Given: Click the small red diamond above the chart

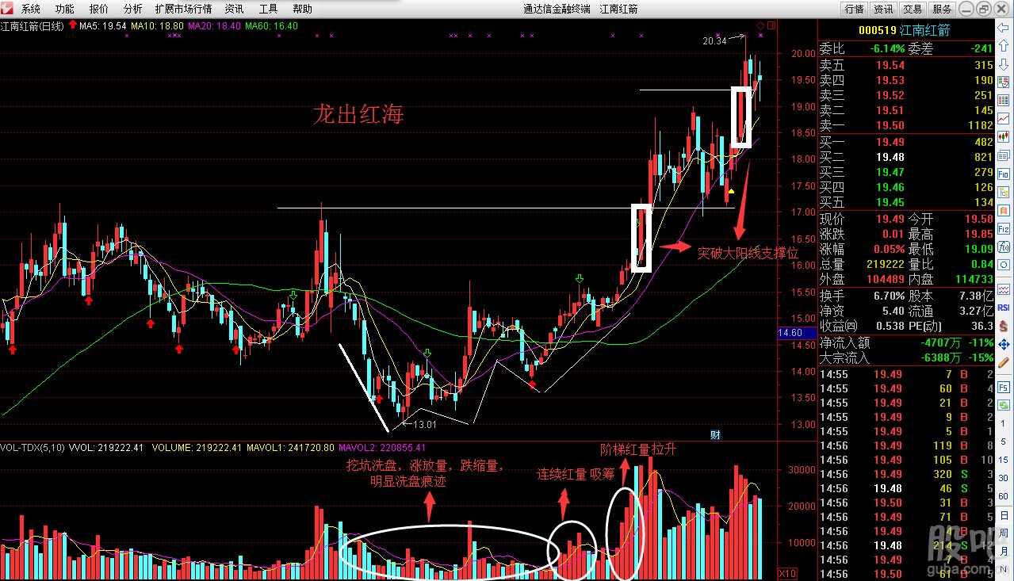Looking at the screenshot, I should (x=760, y=25).
